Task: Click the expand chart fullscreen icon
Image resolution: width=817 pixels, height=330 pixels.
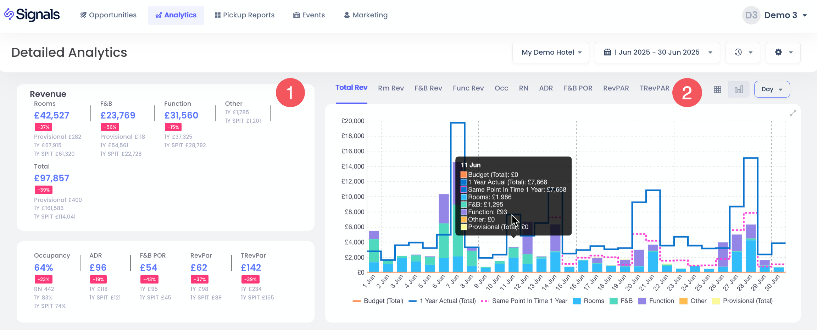Action: click(793, 113)
